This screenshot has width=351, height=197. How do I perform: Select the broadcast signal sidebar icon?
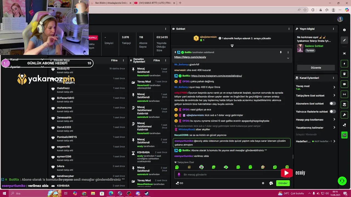pyautogui.click(x=344, y=94)
